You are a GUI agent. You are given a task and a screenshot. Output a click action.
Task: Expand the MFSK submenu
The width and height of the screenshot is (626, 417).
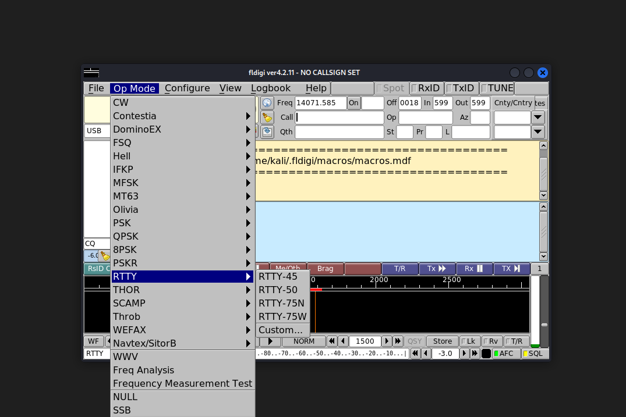coord(183,183)
